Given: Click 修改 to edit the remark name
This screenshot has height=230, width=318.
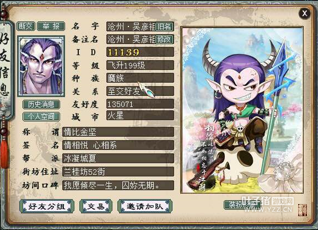Looking at the screenshot, I should pyautogui.click(x=164, y=39).
